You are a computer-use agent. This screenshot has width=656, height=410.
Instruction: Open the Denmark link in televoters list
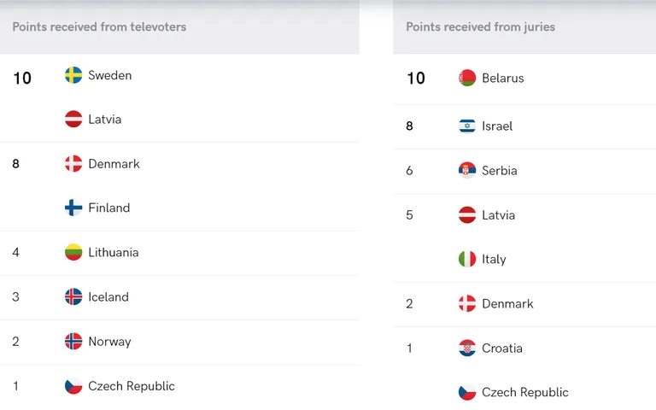(x=114, y=164)
